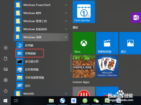Open the Windows Start button

5,101
